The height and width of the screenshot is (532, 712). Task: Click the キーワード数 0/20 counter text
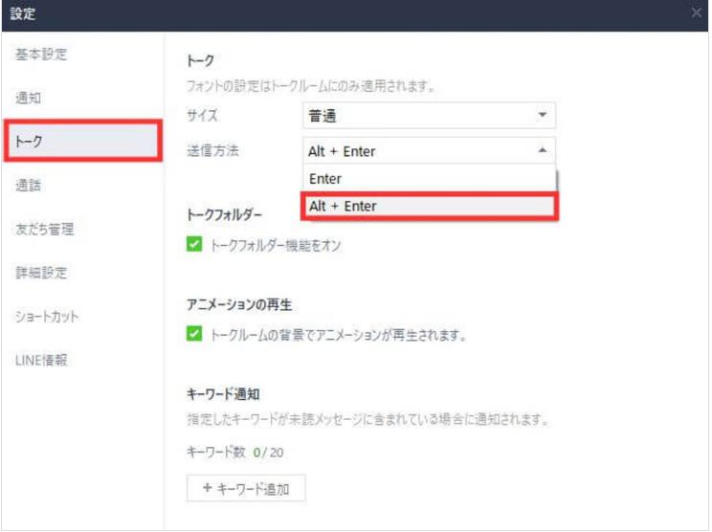click(x=234, y=453)
